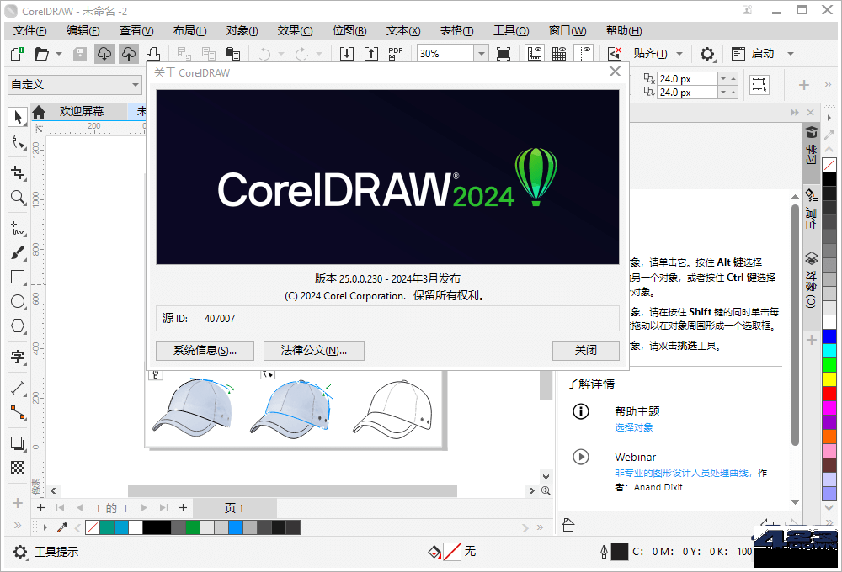Select the Crop tool

click(x=18, y=172)
